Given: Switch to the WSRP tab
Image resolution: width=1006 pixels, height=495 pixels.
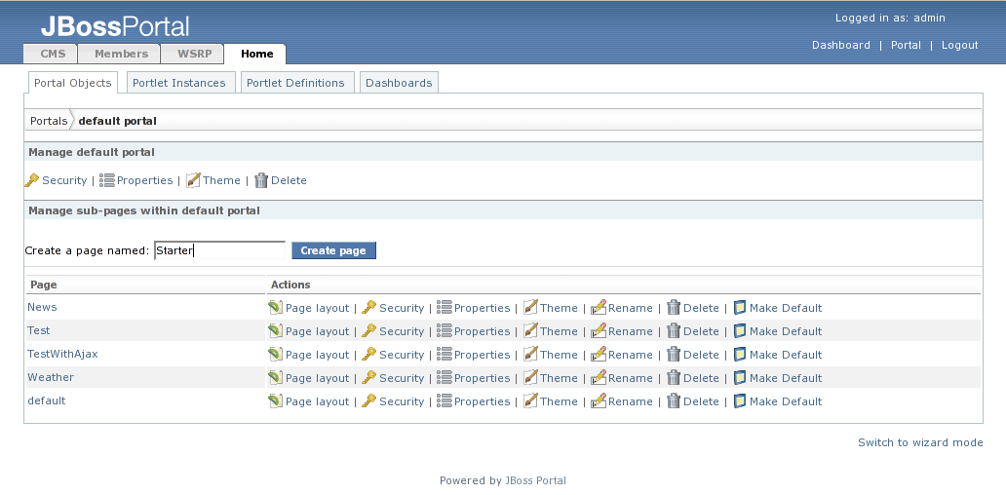Looking at the screenshot, I should 194,54.
